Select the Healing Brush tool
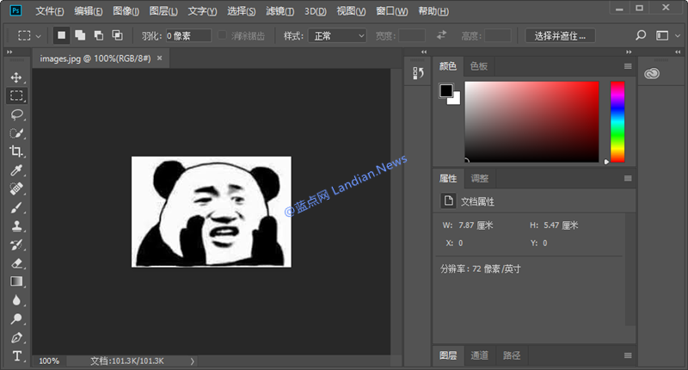This screenshot has height=370, width=688. click(x=16, y=188)
